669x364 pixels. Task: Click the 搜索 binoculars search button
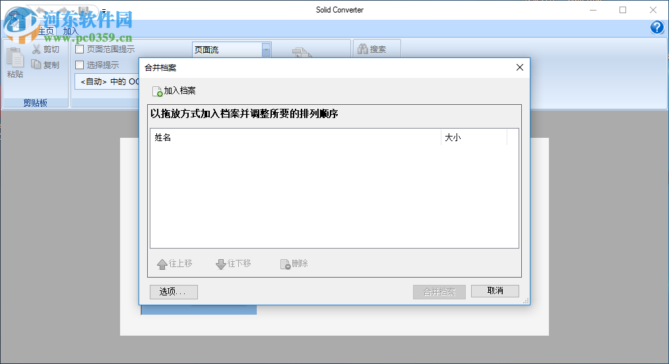[x=372, y=49]
